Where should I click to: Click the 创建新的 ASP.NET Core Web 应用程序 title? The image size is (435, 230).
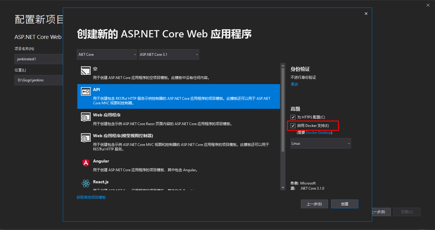pos(164,34)
